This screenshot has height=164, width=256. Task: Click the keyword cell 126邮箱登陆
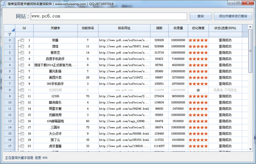[x=55, y=121]
